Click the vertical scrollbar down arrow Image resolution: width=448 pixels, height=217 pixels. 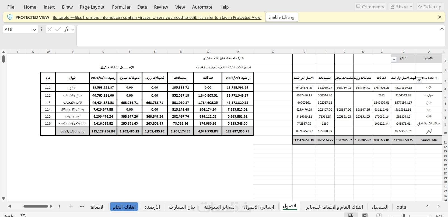(x=3, y=199)
